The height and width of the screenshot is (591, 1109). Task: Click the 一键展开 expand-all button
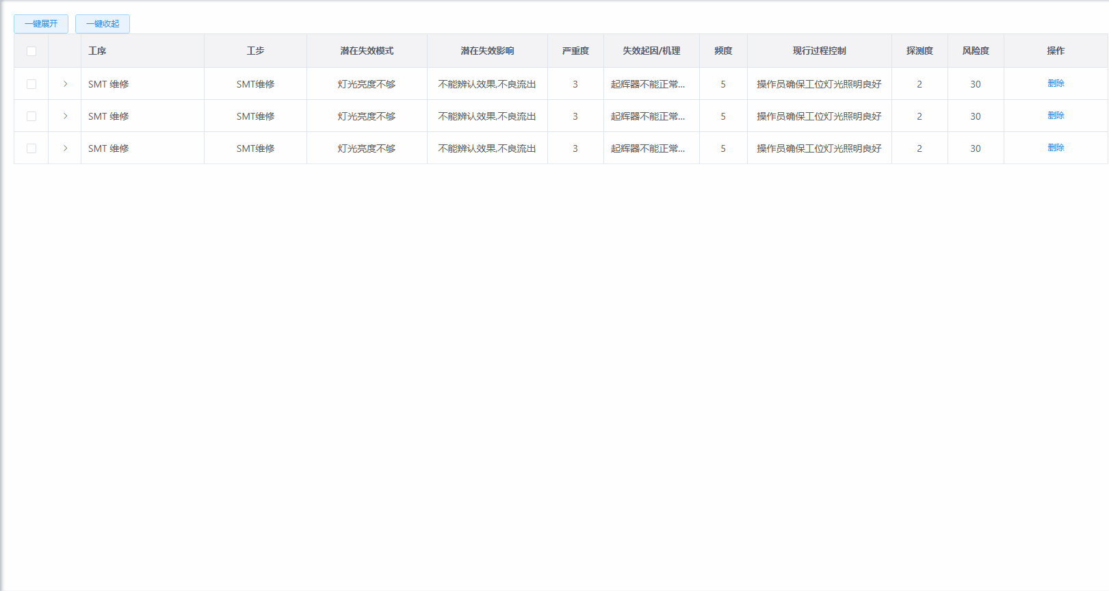pos(41,24)
